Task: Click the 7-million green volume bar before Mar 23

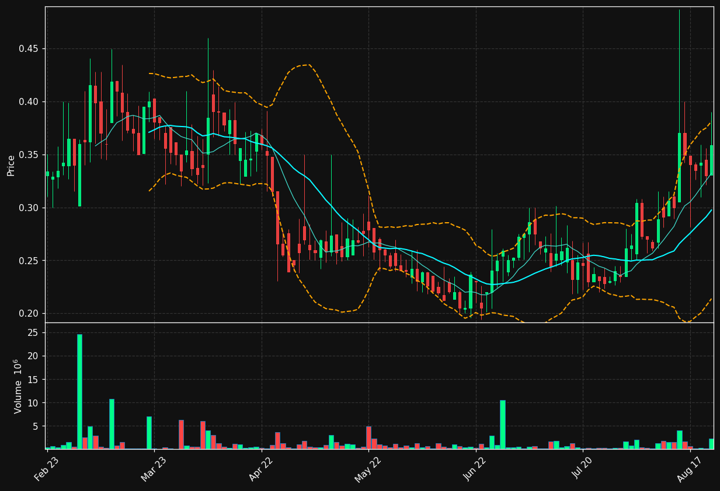Action: tap(149, 433)
